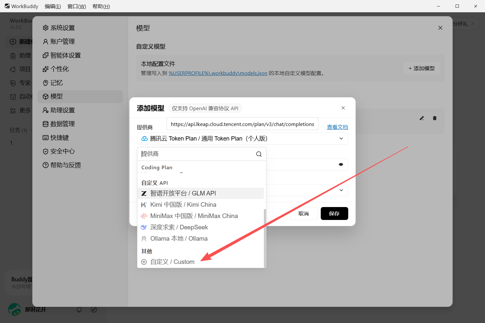Open 账户管理 settings section

(x=80, y=41)
